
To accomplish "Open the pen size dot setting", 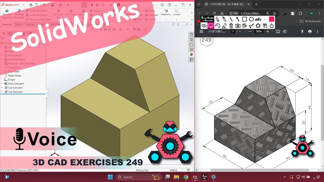I will [265, 19].
